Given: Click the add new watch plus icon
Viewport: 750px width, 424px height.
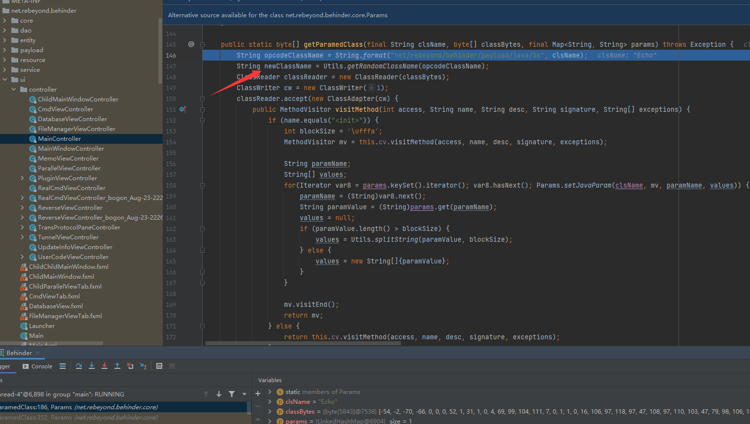Looking at the screenshot, I should tap(257, 393).
